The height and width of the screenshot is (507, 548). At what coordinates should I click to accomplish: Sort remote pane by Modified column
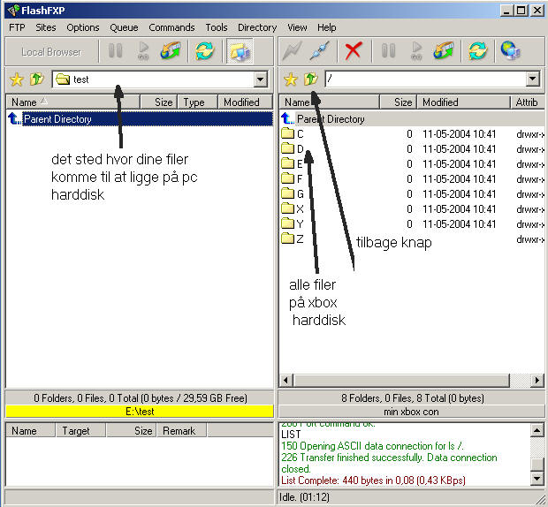(464, 102)
